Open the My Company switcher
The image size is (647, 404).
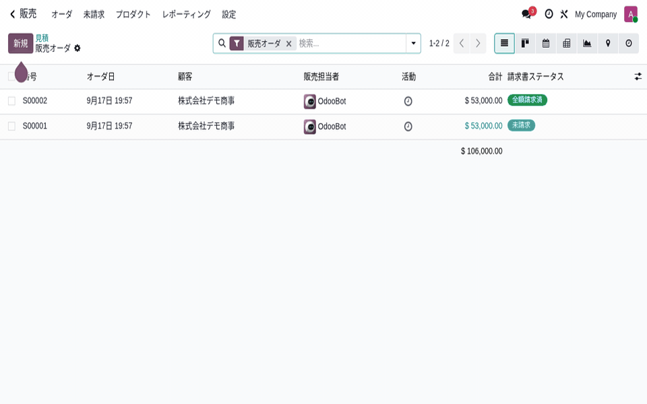pos(596,14)
